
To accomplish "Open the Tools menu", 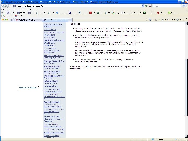I will (29, 10).
